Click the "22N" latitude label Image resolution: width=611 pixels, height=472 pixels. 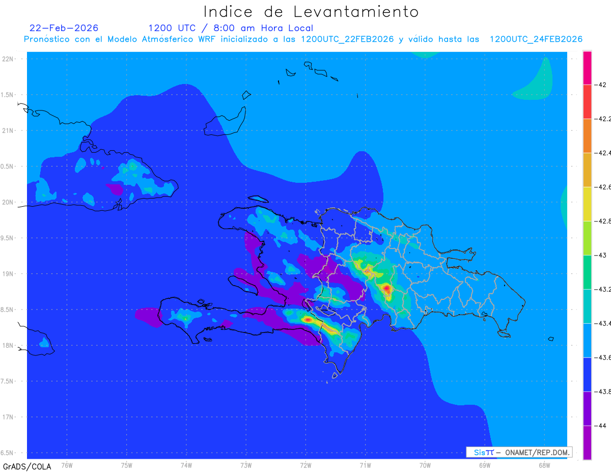pyautogui.click(x=9, y=59)
